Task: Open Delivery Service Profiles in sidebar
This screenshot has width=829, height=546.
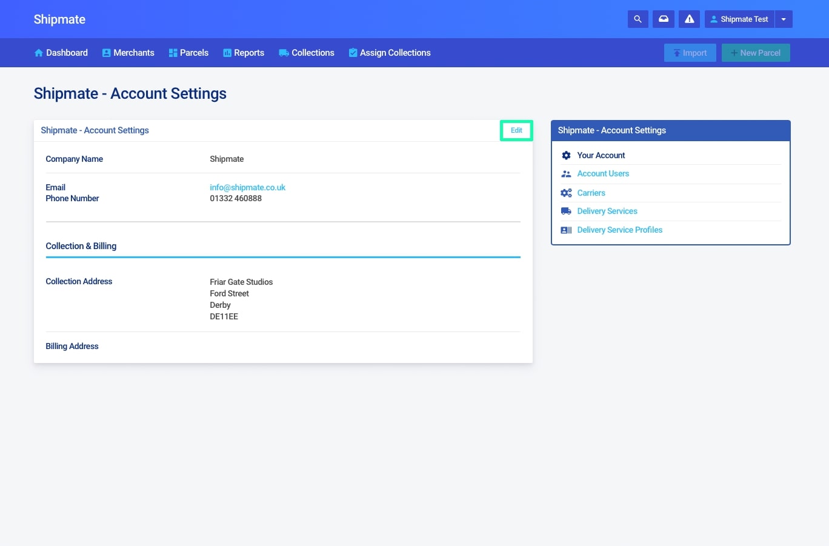Action: pos(619,230)
